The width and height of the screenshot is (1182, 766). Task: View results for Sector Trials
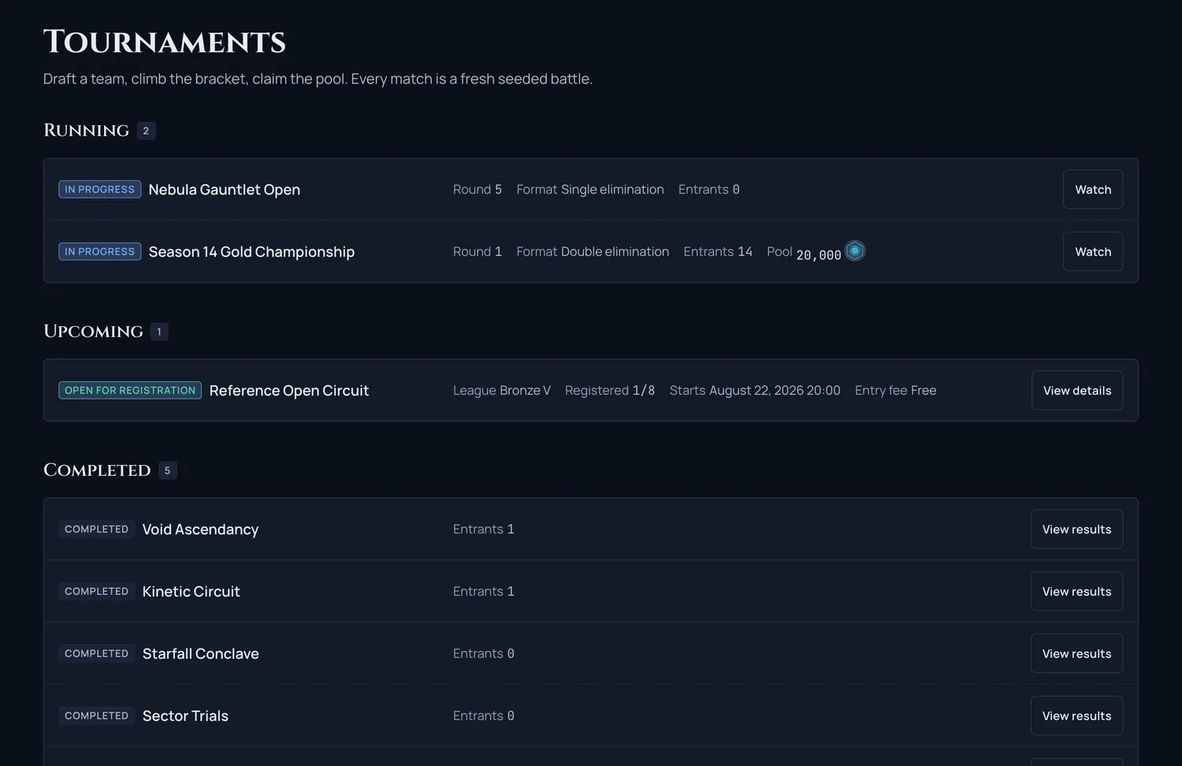[1076, 716]
